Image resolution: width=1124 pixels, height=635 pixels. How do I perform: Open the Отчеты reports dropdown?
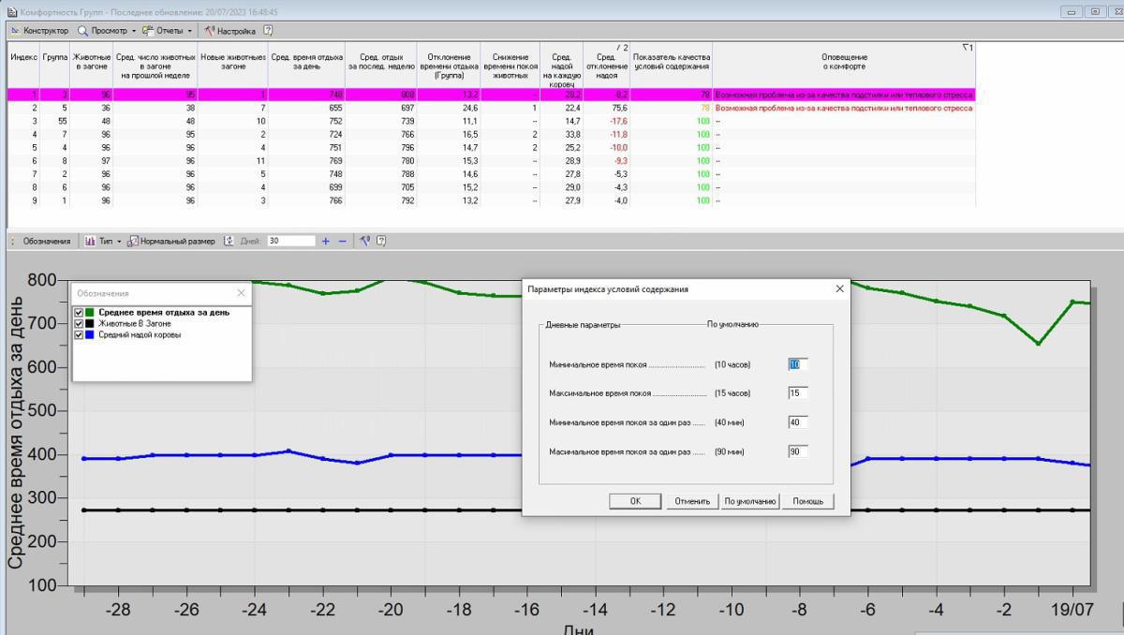click(x=167, y=30)
